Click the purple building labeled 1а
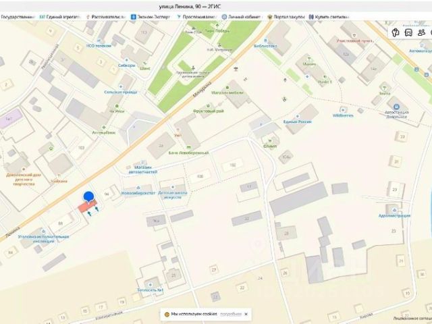Image resolution: width=432 pixels, height=324 pixels. pos(11,119)
